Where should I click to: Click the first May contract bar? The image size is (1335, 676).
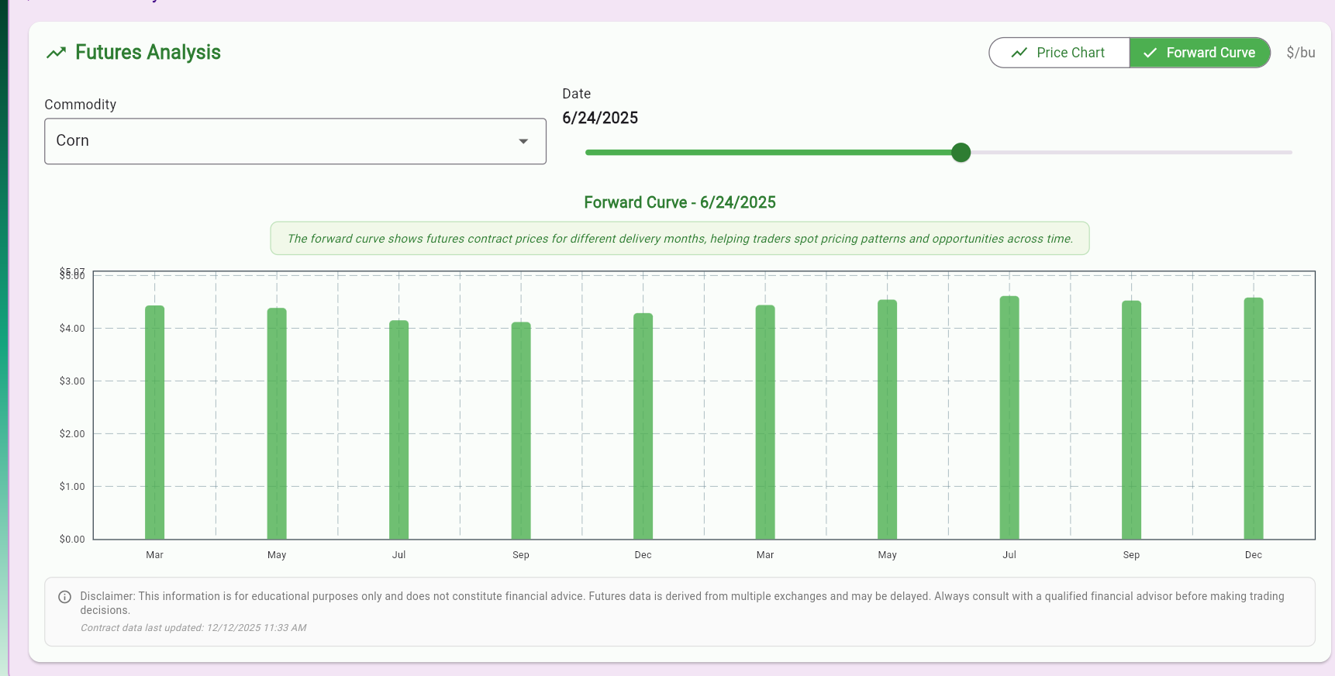[x=277, y=424]
